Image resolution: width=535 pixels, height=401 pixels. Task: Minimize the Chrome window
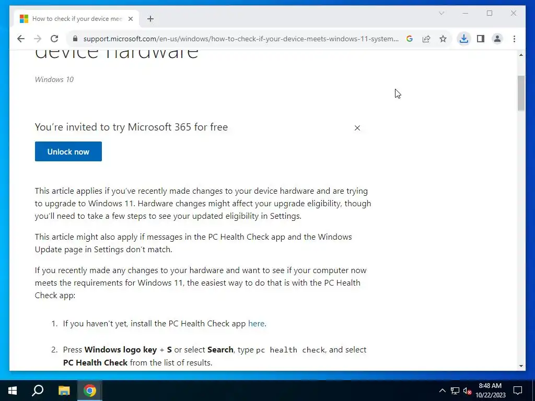pyautogui.click(x=466, y=13)
